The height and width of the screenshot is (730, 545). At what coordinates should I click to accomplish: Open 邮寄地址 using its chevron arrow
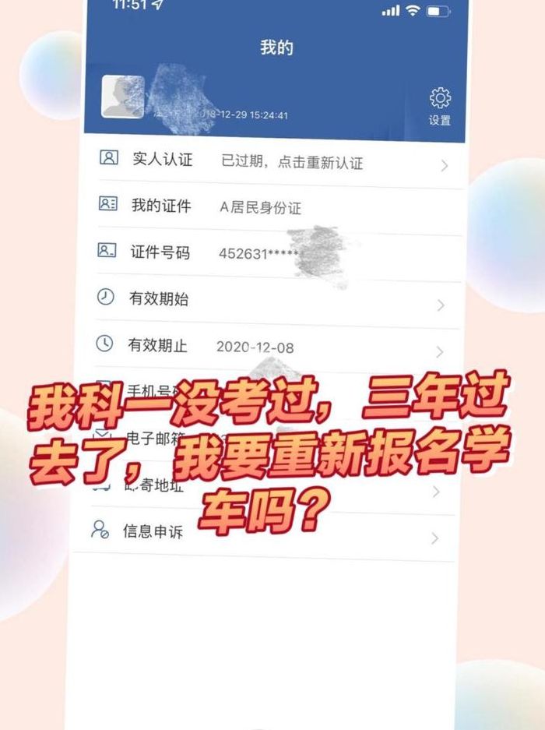pos(436,492)
